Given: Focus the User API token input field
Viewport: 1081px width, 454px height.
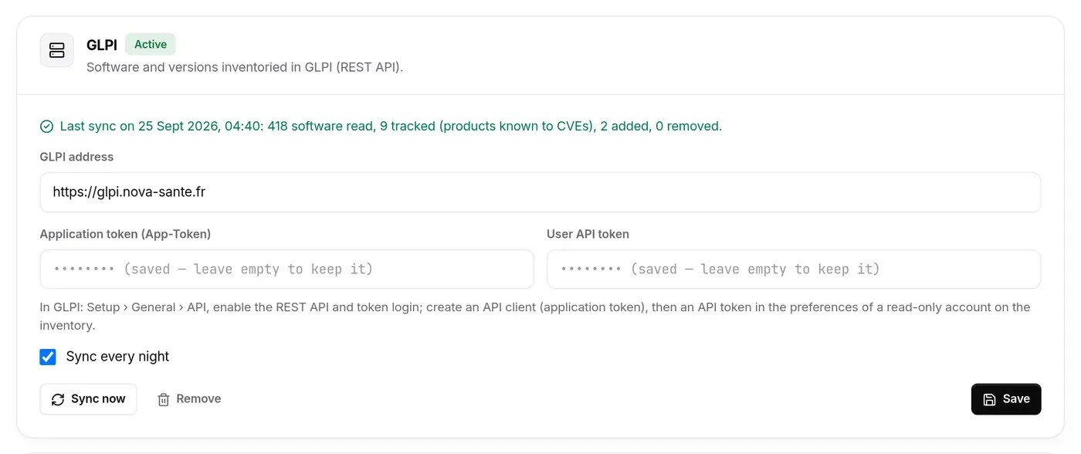Looking at the screenshot, I should (794, 269).
